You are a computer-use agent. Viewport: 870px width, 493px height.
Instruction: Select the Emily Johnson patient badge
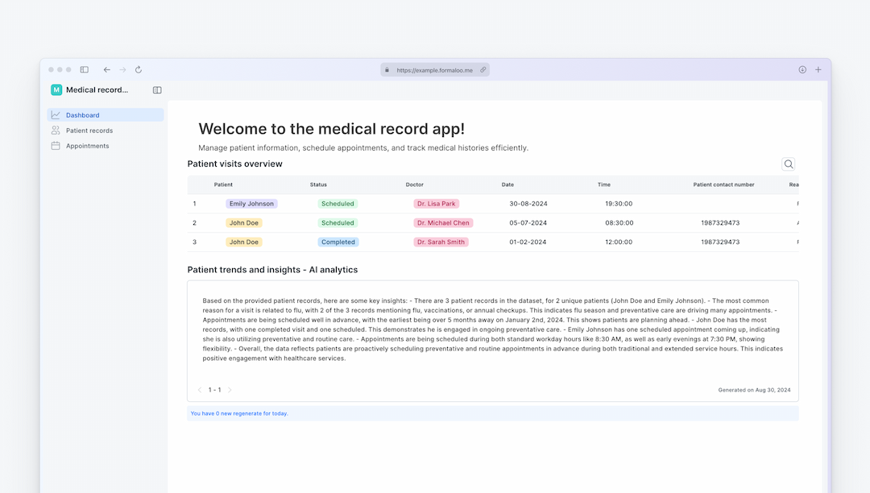pos(251,203)
